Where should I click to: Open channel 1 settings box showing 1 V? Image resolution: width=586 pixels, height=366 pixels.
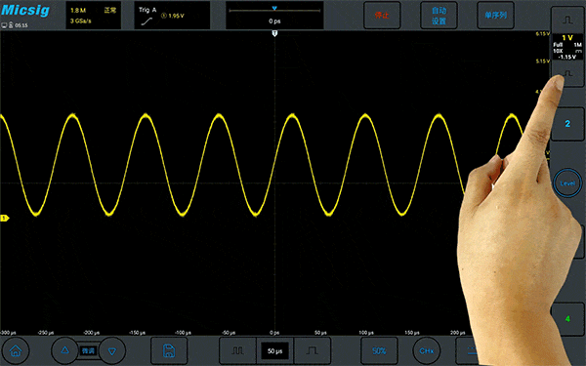click(567, 47)
